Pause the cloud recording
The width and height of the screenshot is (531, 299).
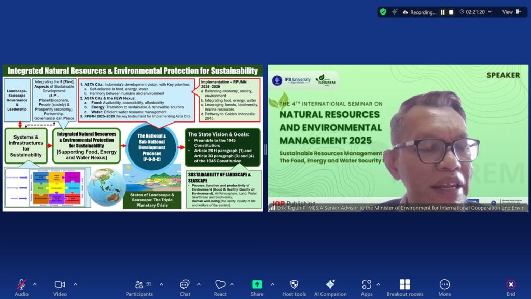click(443, 12)
